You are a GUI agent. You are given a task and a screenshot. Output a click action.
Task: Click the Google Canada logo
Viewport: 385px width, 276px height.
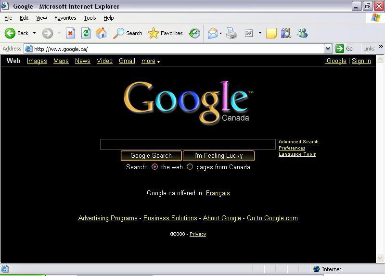click(188, 102)
